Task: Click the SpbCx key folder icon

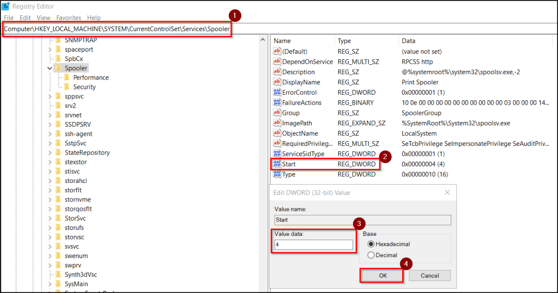Action: click(x=58, y=59)
